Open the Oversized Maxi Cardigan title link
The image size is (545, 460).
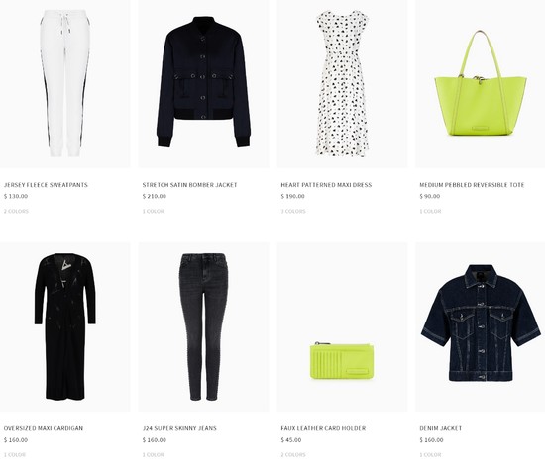click(x=44, y=428)
